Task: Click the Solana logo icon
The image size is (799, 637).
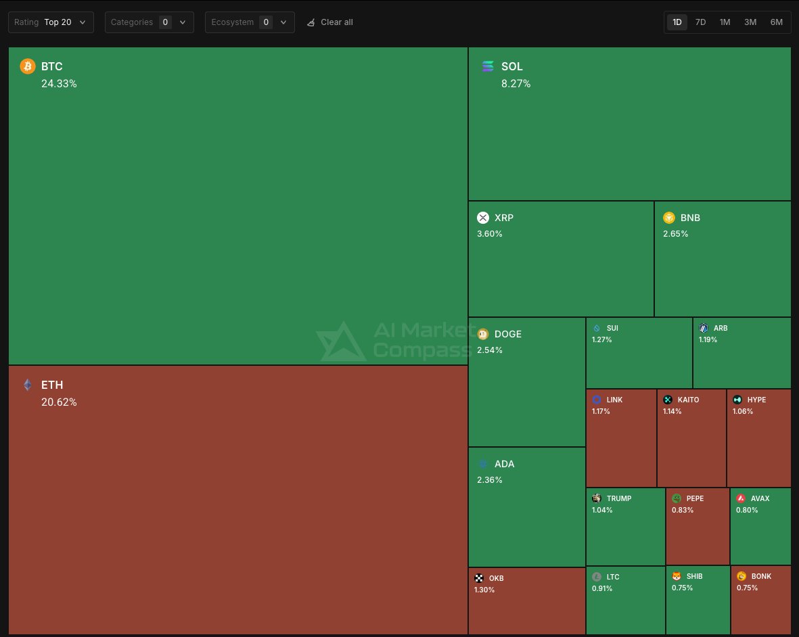Action: click(x=488, y=66)
